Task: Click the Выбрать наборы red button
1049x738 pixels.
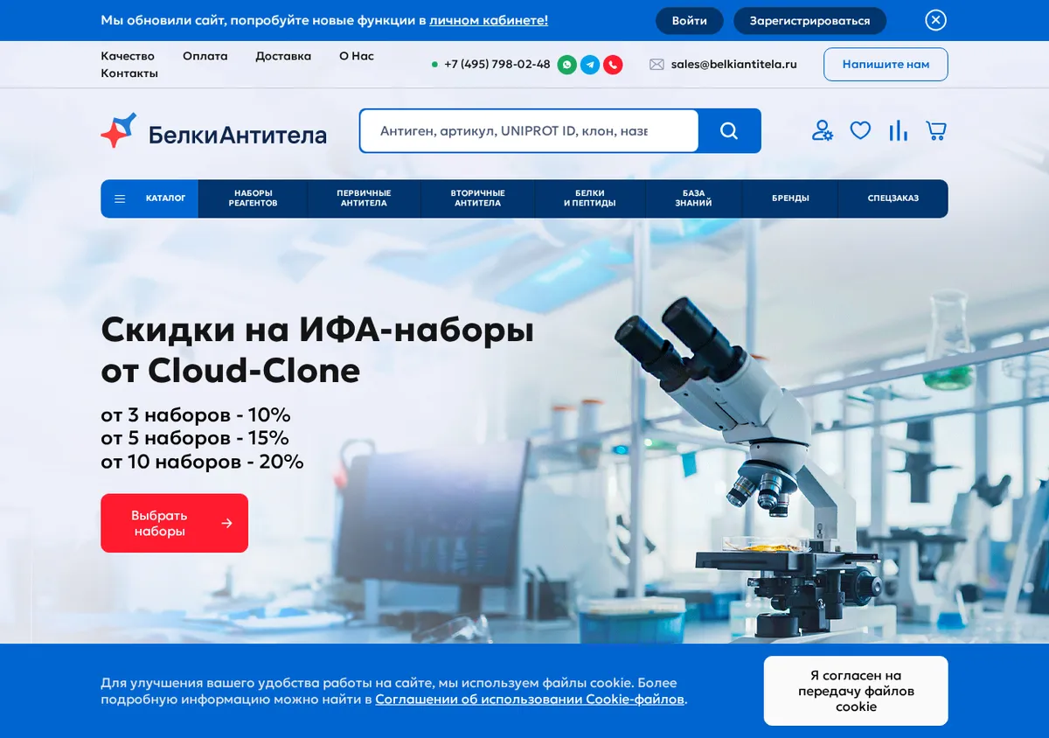Action: (x=175, y=523)
